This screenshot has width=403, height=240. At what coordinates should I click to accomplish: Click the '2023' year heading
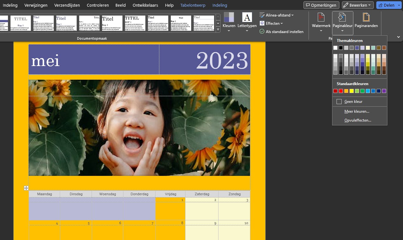(222, 60)
